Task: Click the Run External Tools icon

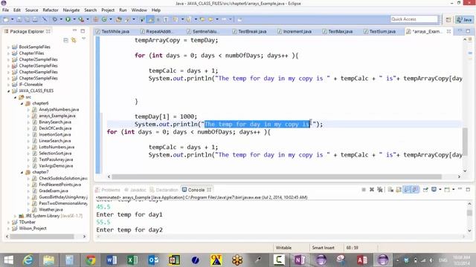Action: pos(81,19)
